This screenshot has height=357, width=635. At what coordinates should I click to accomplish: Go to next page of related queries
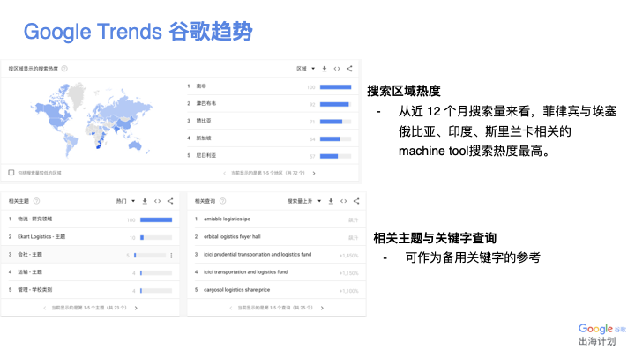pyautogui.click(x=323, y=308)
